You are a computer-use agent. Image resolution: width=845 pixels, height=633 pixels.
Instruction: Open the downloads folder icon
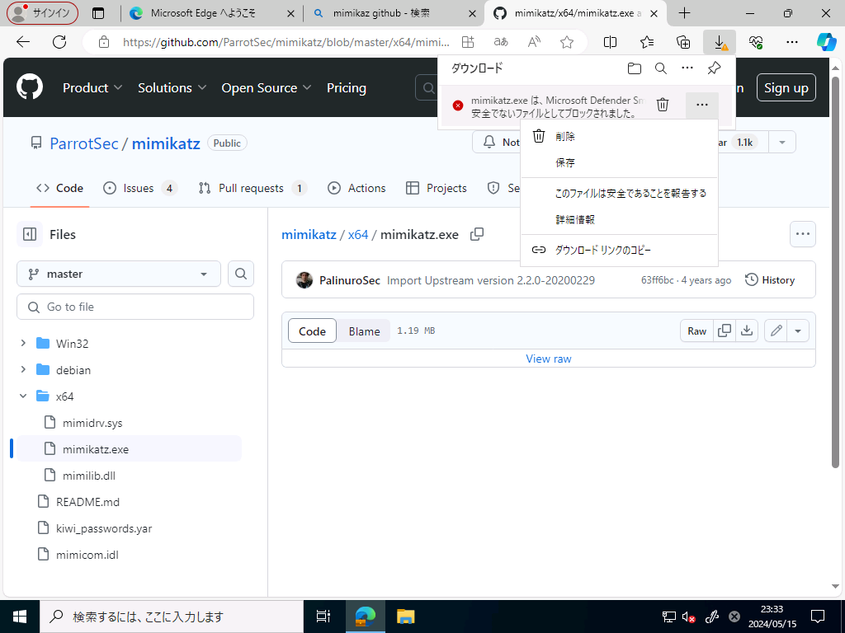pyautogui.click(x=635, y=68)
